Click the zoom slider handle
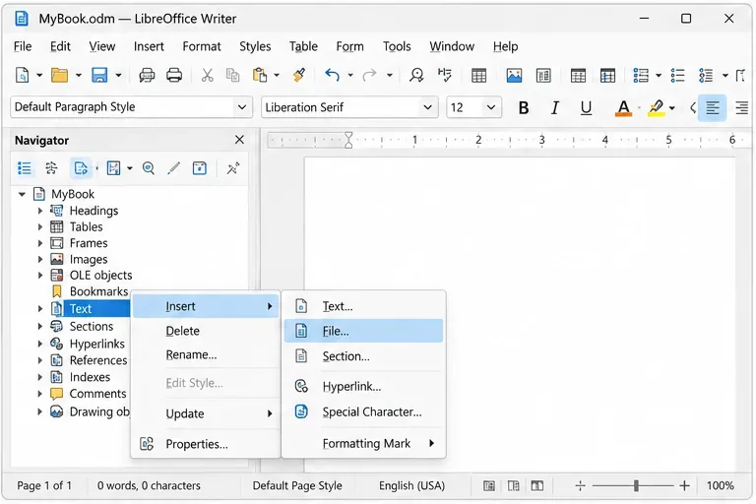This screenshot has height=504, width=756. 636,485
